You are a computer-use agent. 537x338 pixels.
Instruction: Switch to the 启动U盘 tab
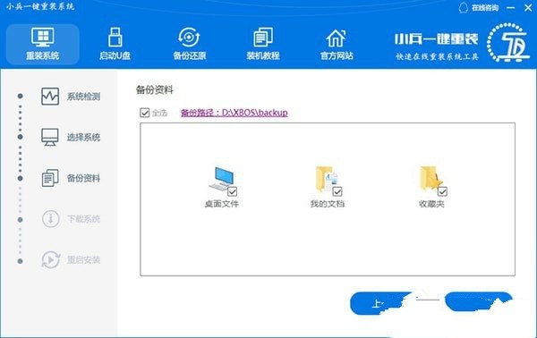pyautogui.click(x=115, y=44)
